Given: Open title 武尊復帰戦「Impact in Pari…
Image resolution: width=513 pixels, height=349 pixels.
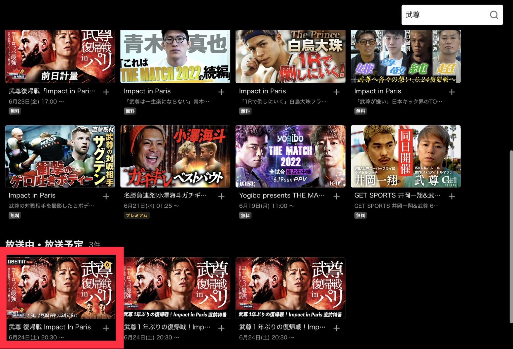Looking at the screenshot, I should point(52,91).
